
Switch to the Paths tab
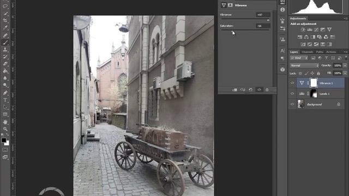coord(320,52)
